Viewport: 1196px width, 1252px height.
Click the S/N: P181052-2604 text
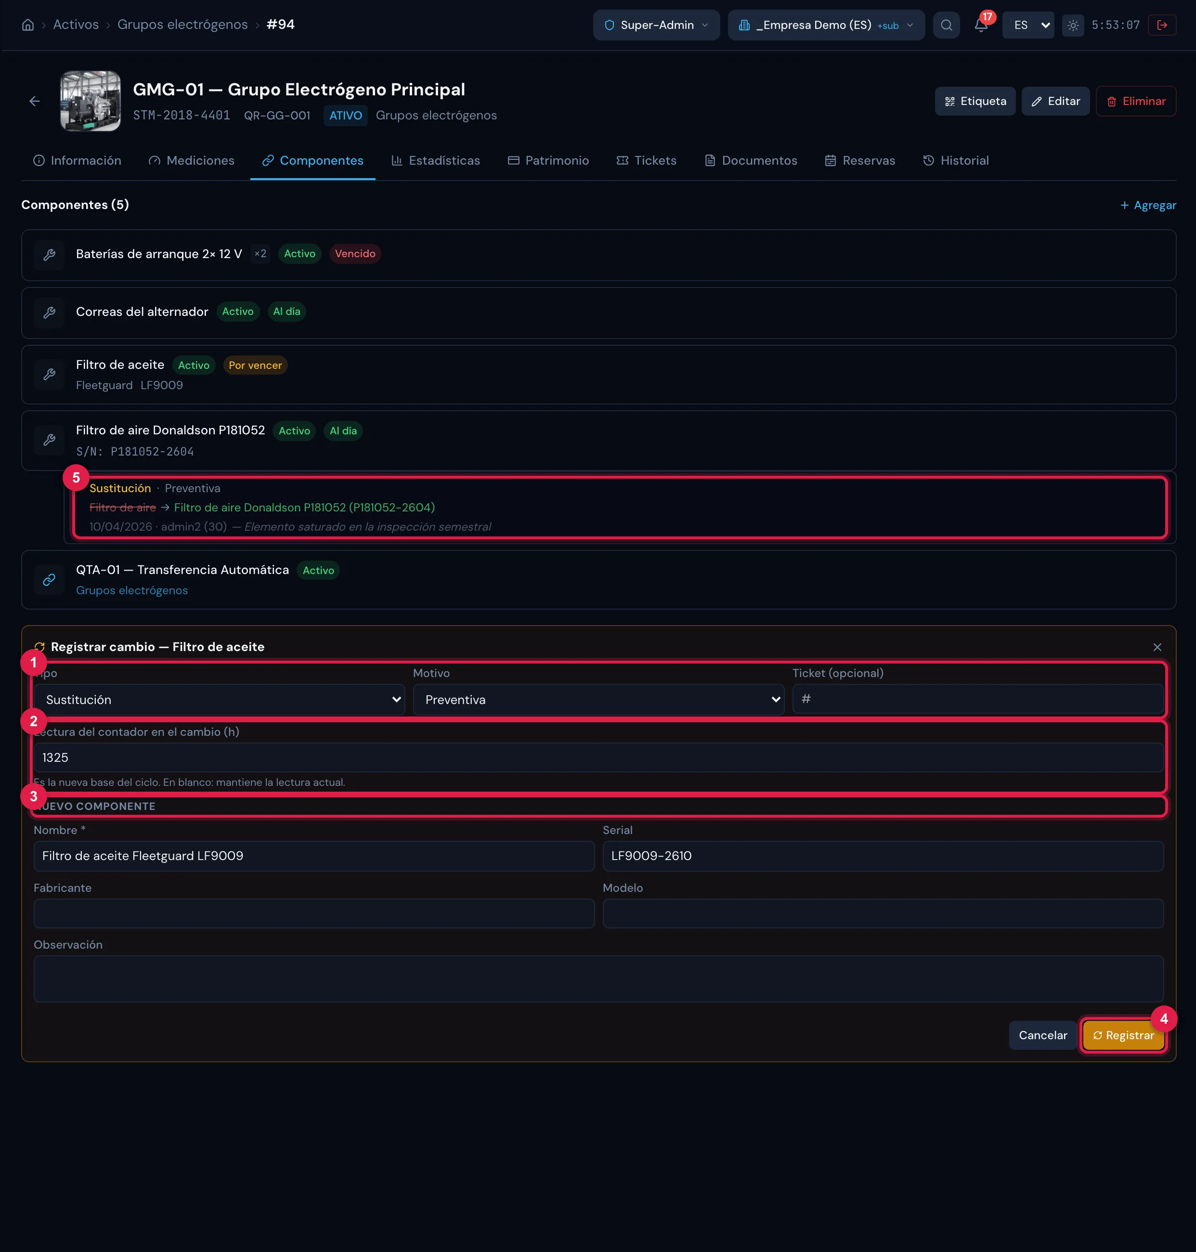coord(134,451)
